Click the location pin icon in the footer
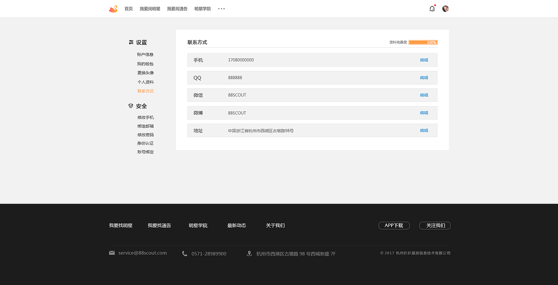 (249, 253)
